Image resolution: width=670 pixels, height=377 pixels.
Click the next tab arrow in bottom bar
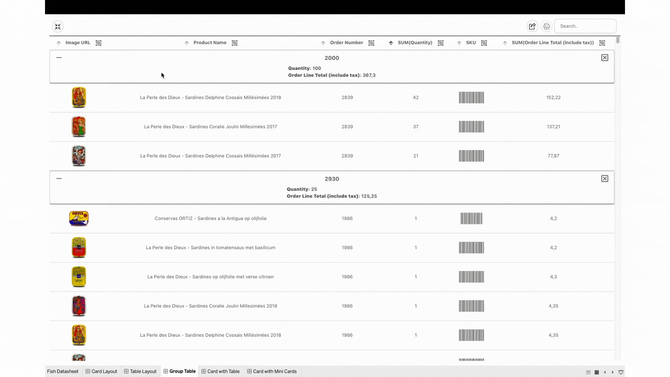pos(613,372)
